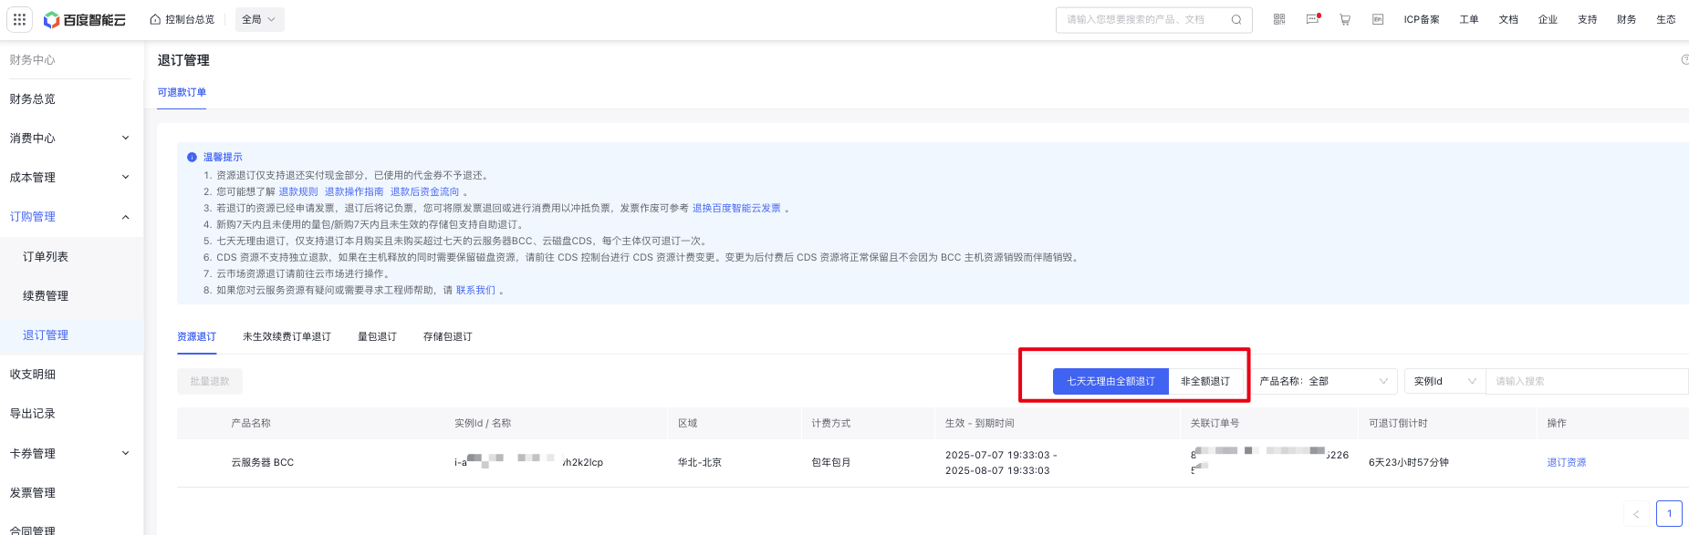Click the Baidu AI Cloud logo
1689x535 pixels.
[85, 19]
